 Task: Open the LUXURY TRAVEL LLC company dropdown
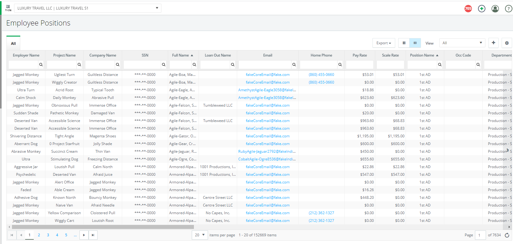click(88, 8)
